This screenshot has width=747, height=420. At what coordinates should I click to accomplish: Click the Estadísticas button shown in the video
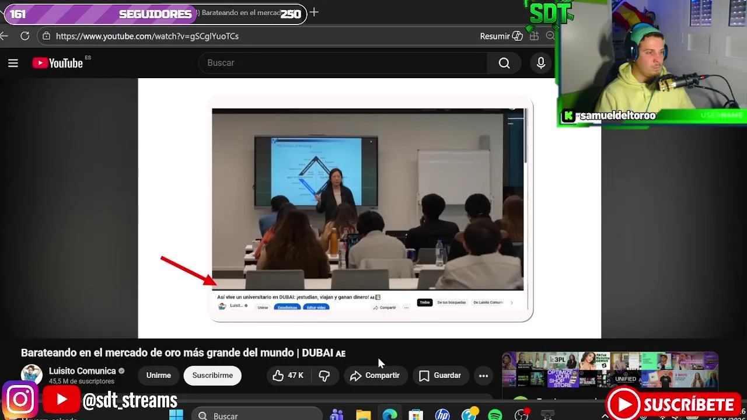(287, 307)
